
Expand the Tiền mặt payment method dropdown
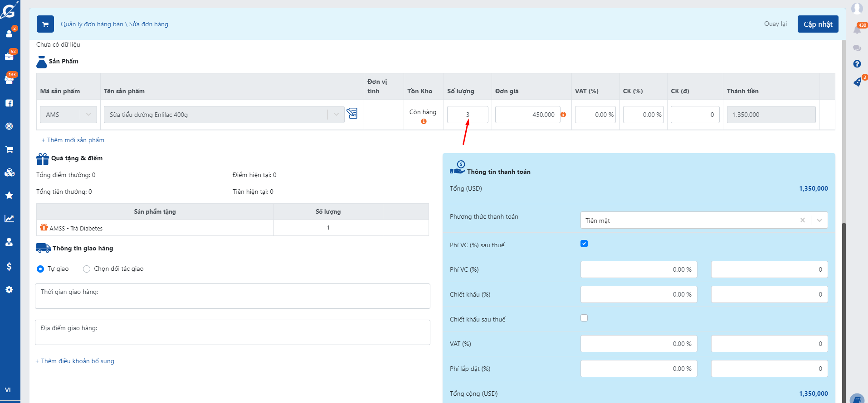tap(819, 221)
